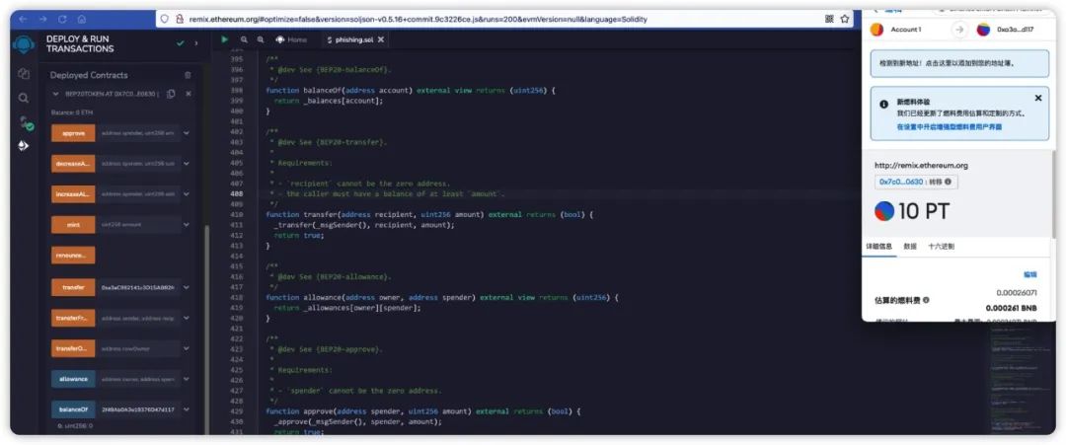
Task: Click the orange mint button
Action: tap(73, 224)
